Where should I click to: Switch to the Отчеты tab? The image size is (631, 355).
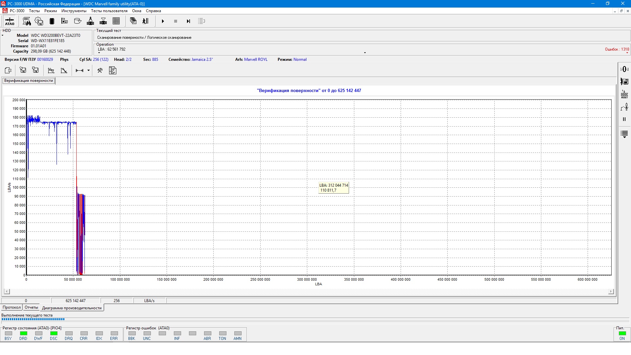pos(31,307)
